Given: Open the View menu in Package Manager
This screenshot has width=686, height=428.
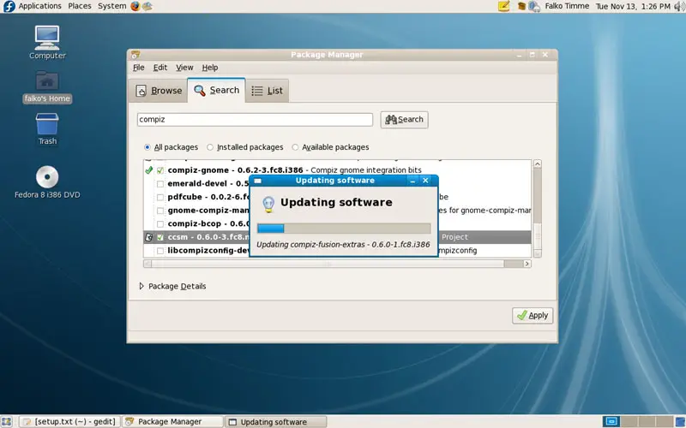Looking at the screenshot, I should coord(184,68).
